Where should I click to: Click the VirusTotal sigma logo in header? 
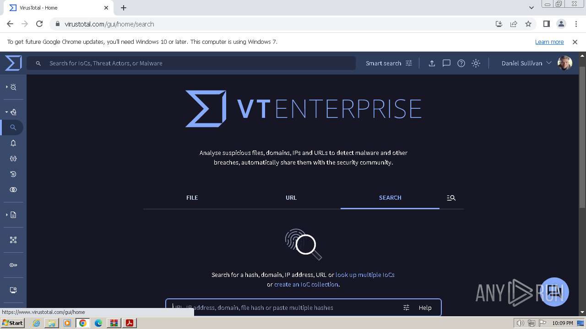(x=13, y=63)
